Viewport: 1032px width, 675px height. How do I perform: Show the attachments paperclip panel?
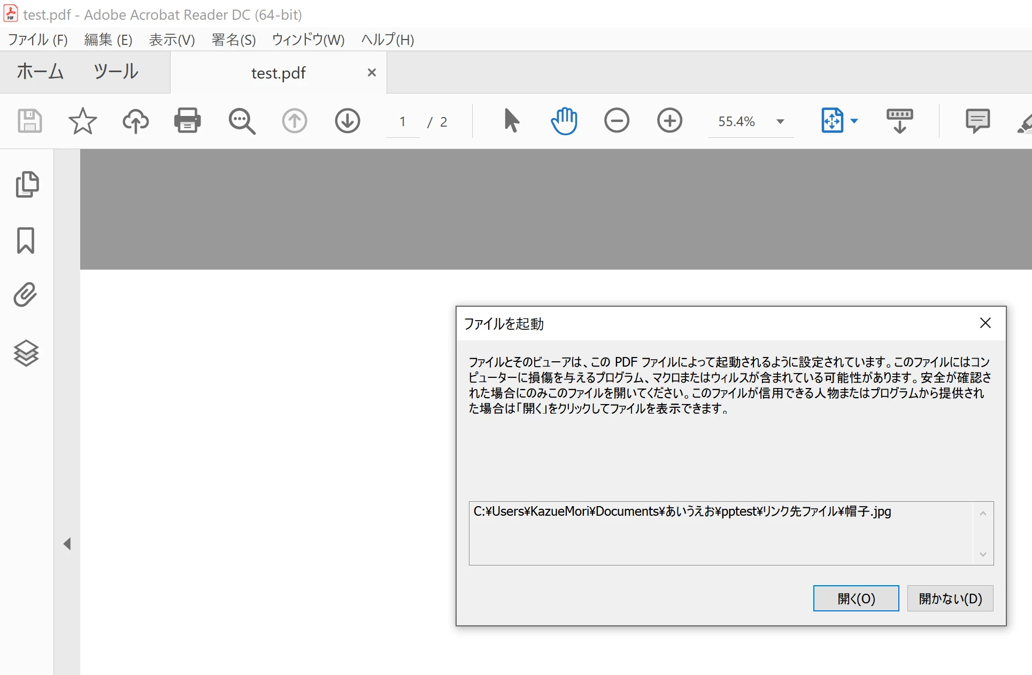point(26,295)
